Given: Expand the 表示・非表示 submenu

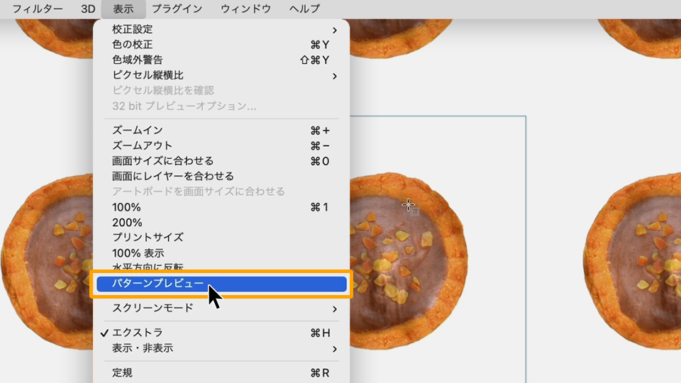Looking at the screenshot, I should [221, 349].
